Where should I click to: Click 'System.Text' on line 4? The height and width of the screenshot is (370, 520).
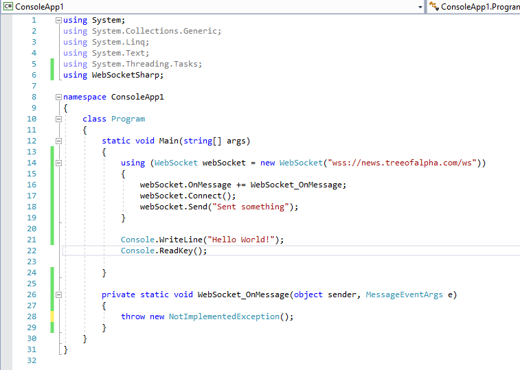(118, 53)
